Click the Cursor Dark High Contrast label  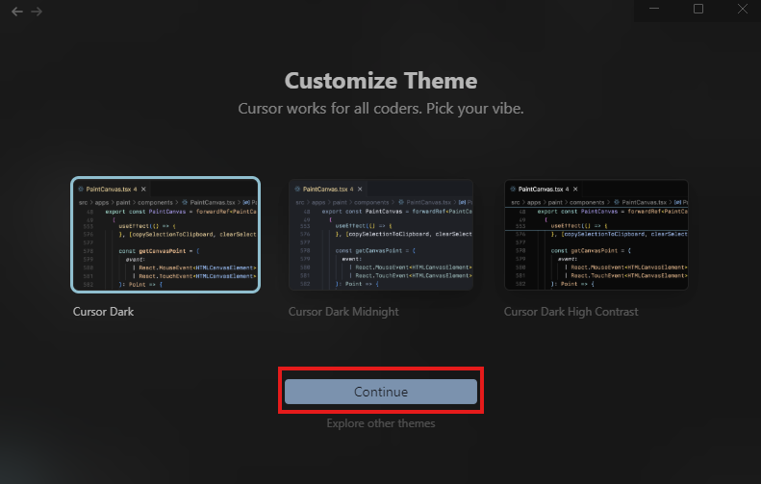pyautogui.click(x=571, y=312)
